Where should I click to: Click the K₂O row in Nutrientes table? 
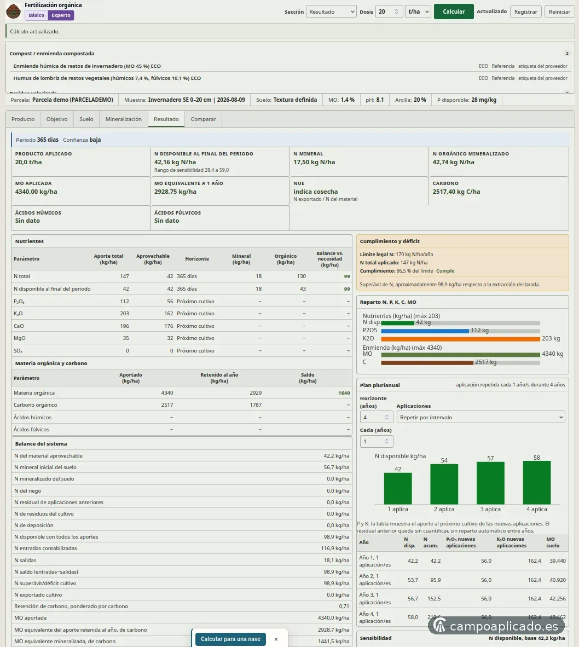182,314
